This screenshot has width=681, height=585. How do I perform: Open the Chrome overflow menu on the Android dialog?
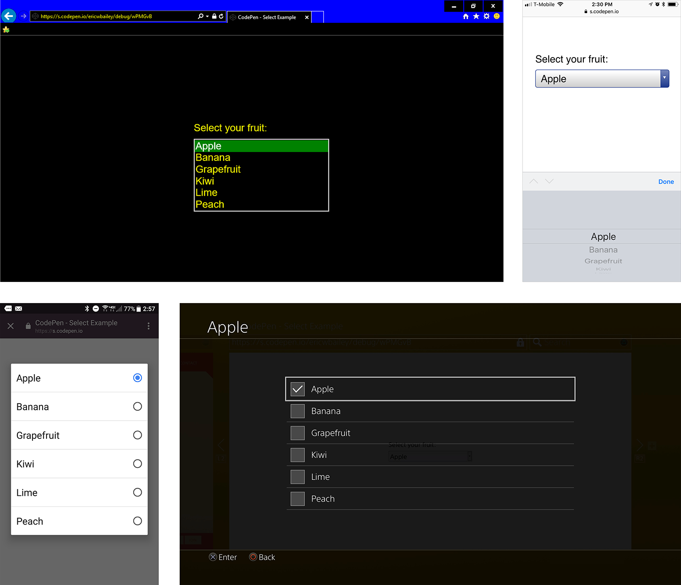(148, 326)
